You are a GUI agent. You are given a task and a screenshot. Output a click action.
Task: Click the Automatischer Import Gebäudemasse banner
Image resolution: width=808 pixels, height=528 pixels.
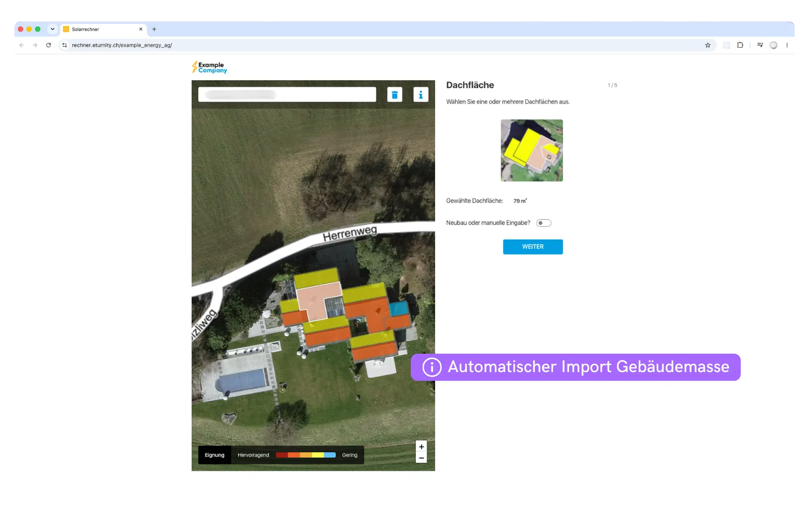click(x=576, y=367)
